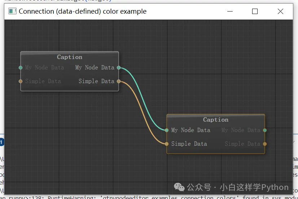The height and width of the screenshot is (199, 298).
Task: Click the dimmed Simple Data label in left node
Action: click(43, 81)
